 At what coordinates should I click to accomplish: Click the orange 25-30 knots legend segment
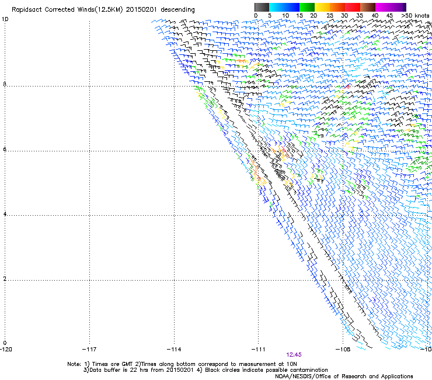pos(337,7)
